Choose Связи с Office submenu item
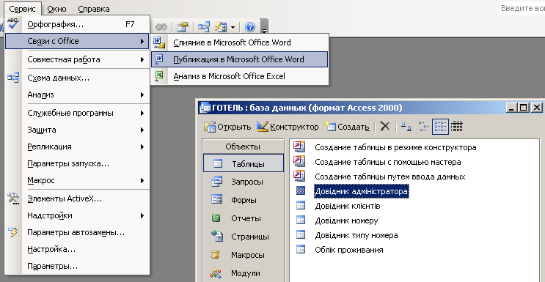Image resolution: width=545 pixels, height=282 pixels. pyautogui.click(x=77, y=41)
